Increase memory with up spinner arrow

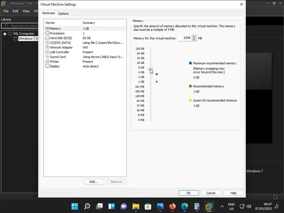(194, 37)
